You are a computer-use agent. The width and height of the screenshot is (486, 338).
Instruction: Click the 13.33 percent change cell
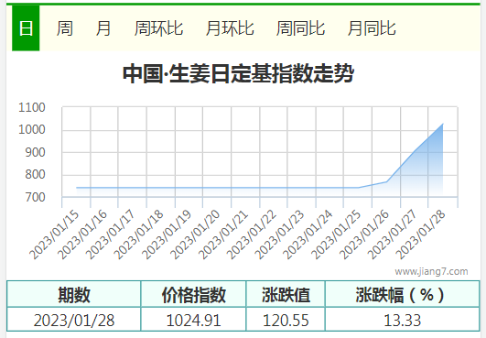coord(403,320)
